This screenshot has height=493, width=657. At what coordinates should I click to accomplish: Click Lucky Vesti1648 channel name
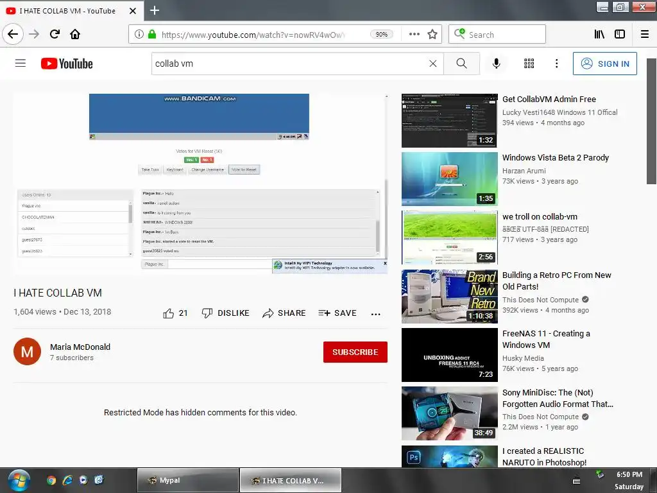[x=559, y=112]
